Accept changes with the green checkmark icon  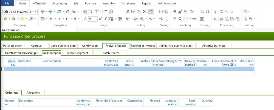pyautogui.click(x=161, y=19)
